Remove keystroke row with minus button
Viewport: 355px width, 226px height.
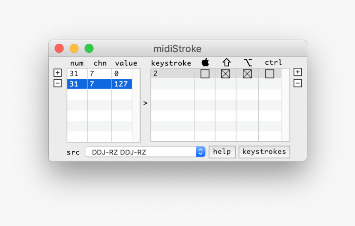298,83
